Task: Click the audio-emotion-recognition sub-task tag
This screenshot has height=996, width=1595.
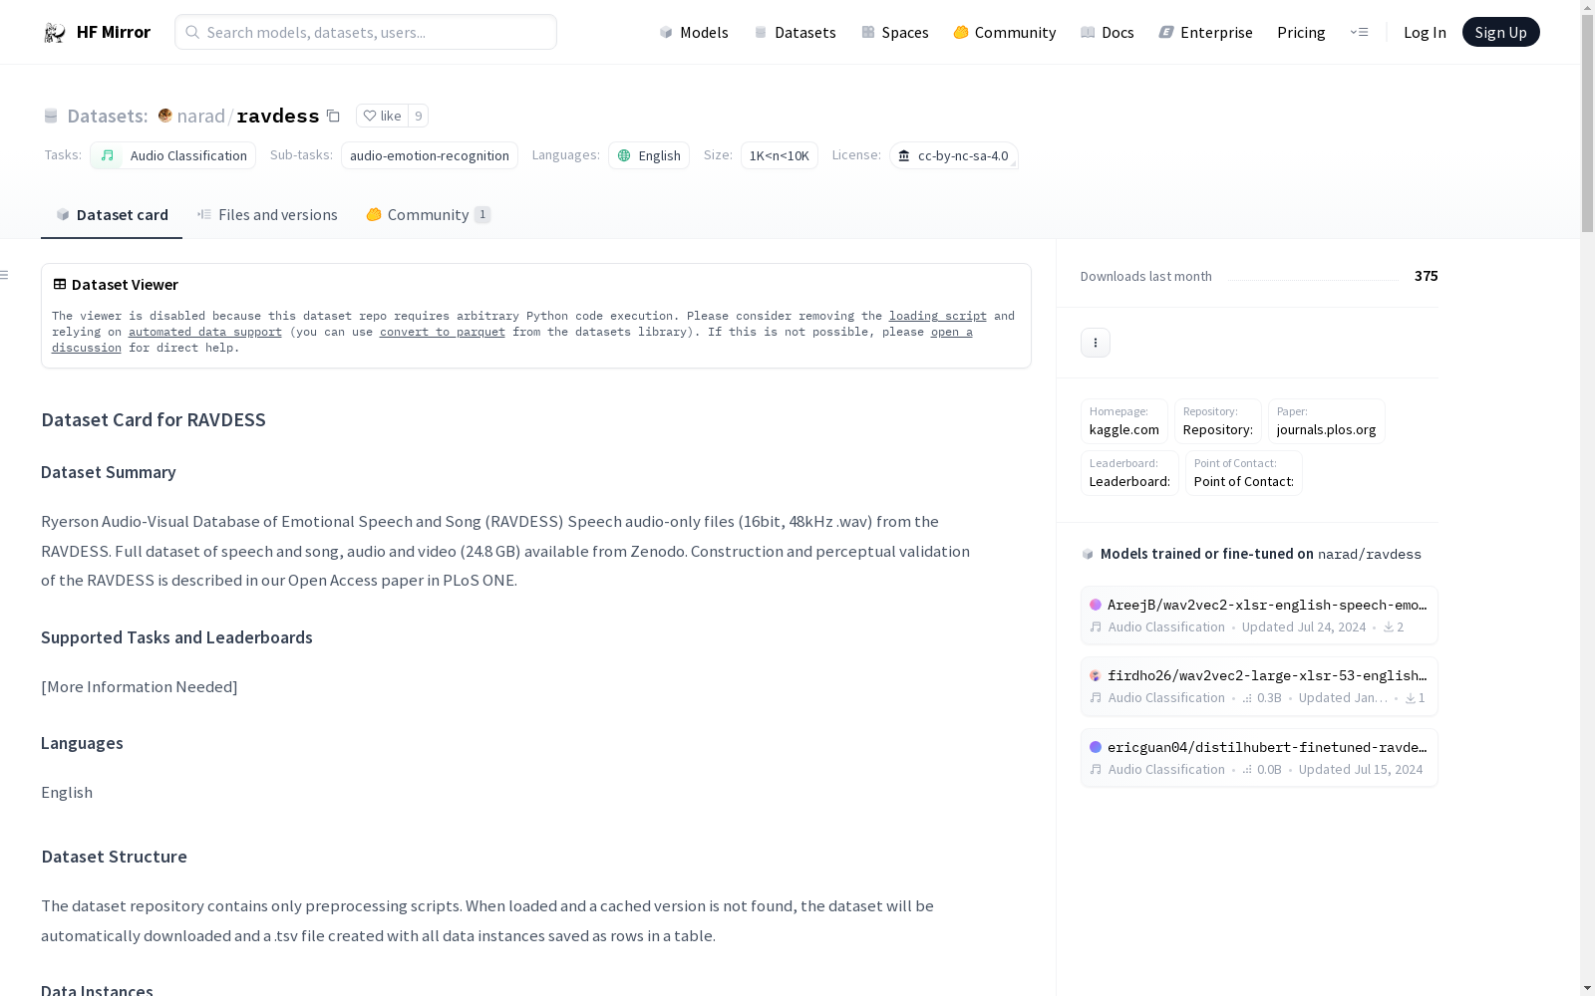Action: (430, 155)
